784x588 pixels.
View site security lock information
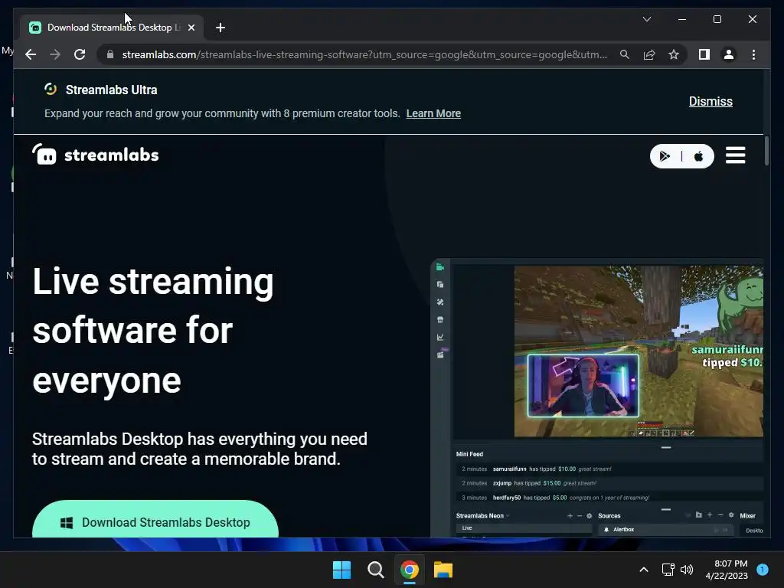pyautogui.click(x=110, y=54)
